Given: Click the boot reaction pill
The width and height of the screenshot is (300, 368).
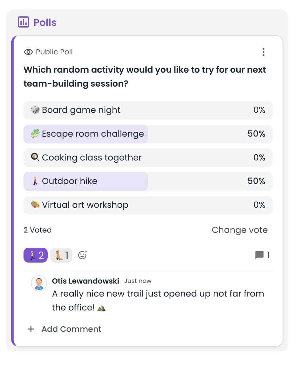Looking at the screenshot, I should click(61, 255).
